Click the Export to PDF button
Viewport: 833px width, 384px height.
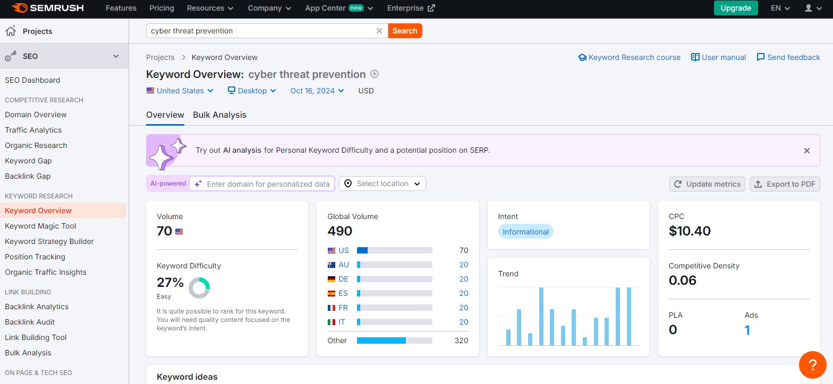(785, 184)
